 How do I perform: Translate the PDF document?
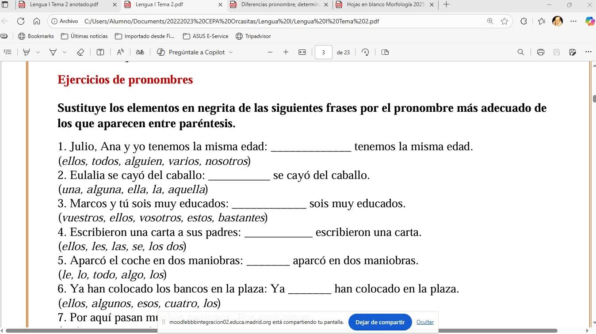tap(140, 52)
